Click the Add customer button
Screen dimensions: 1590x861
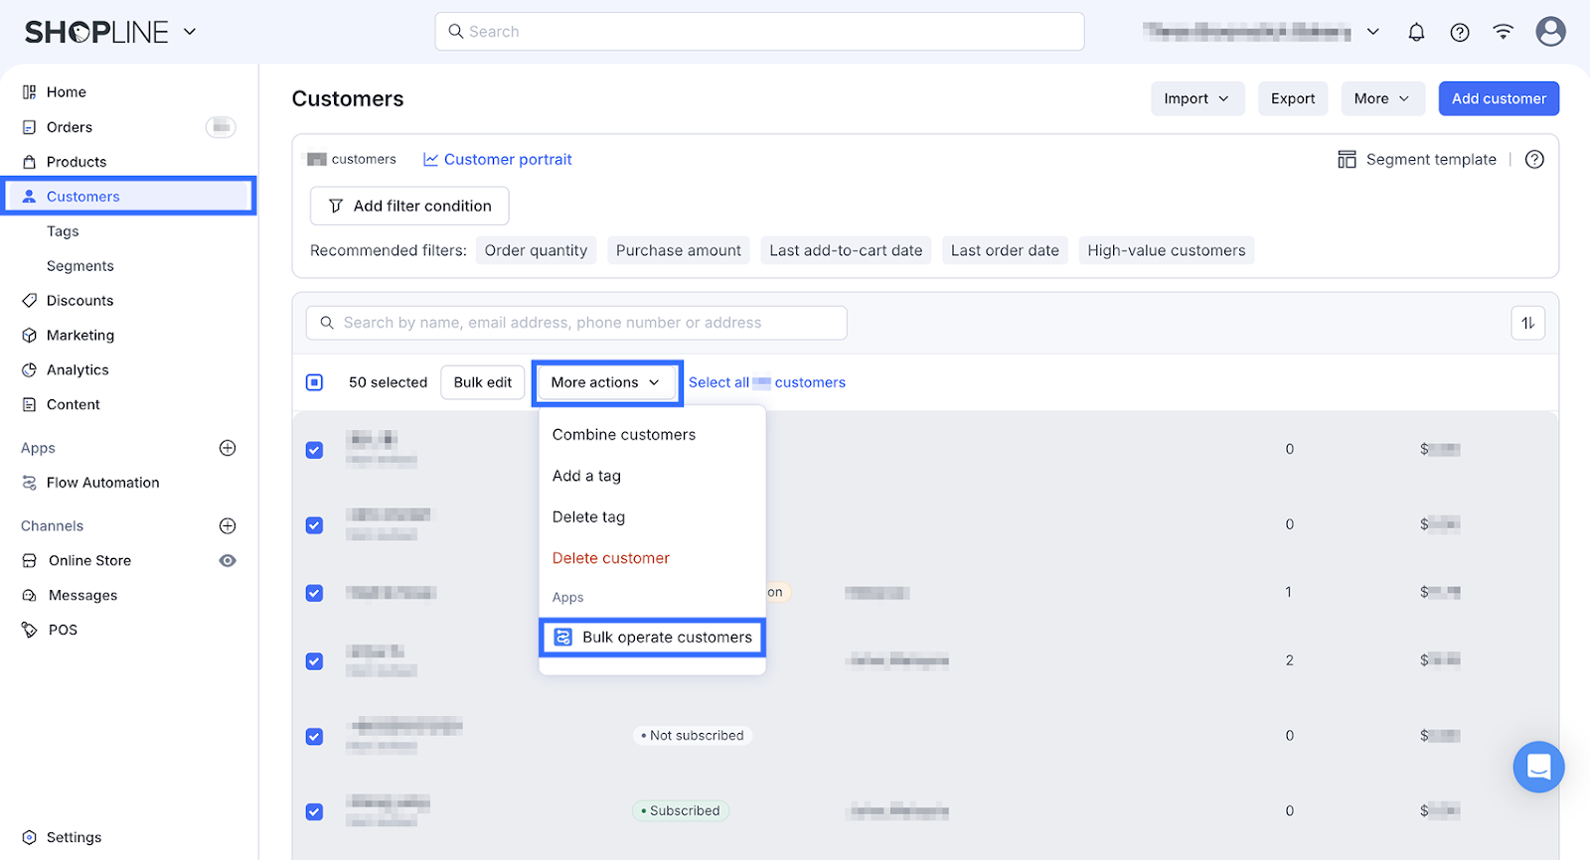point(1499,98)
